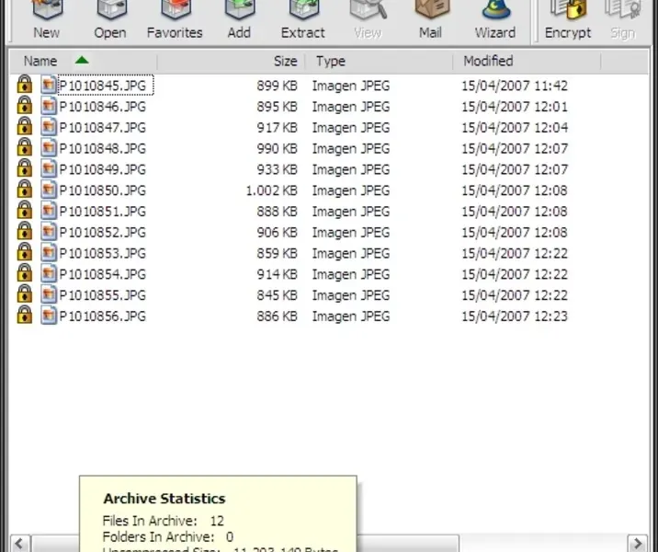Click the JPEG file icon of P1010852.JPG
Image resolution: width=658 pixels, height=552 pixels.
pyautogui.click(x=49, y=232)
